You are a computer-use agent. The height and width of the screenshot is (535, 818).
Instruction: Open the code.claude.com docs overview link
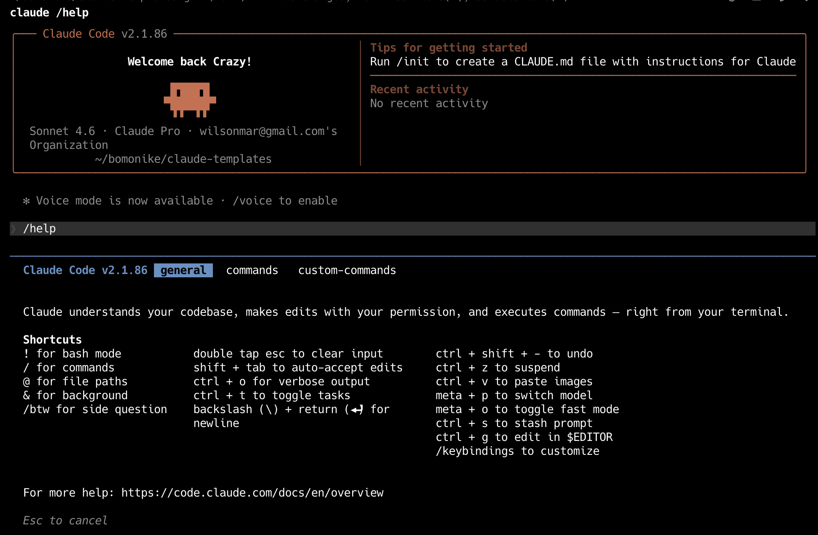click(252, 492)
